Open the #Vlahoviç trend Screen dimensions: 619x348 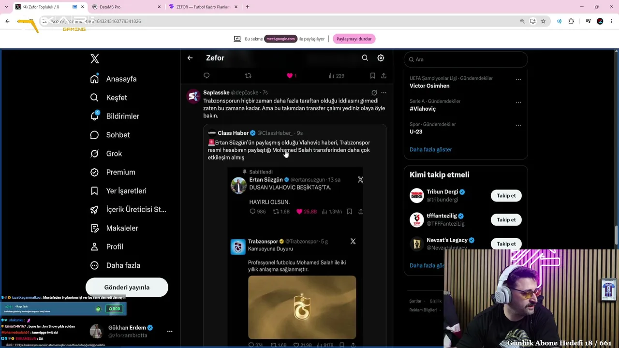423,109
